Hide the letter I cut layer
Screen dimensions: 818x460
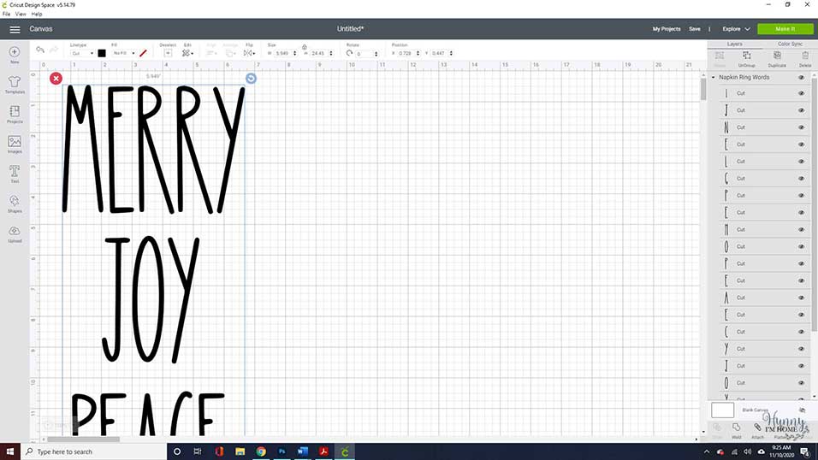pos(801,93)
